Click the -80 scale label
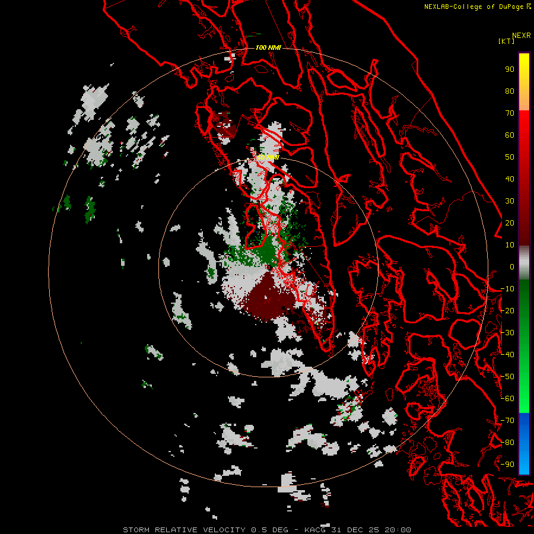This screenshot has width=534, height=534. pyautogui.click(x=507, y=443)
